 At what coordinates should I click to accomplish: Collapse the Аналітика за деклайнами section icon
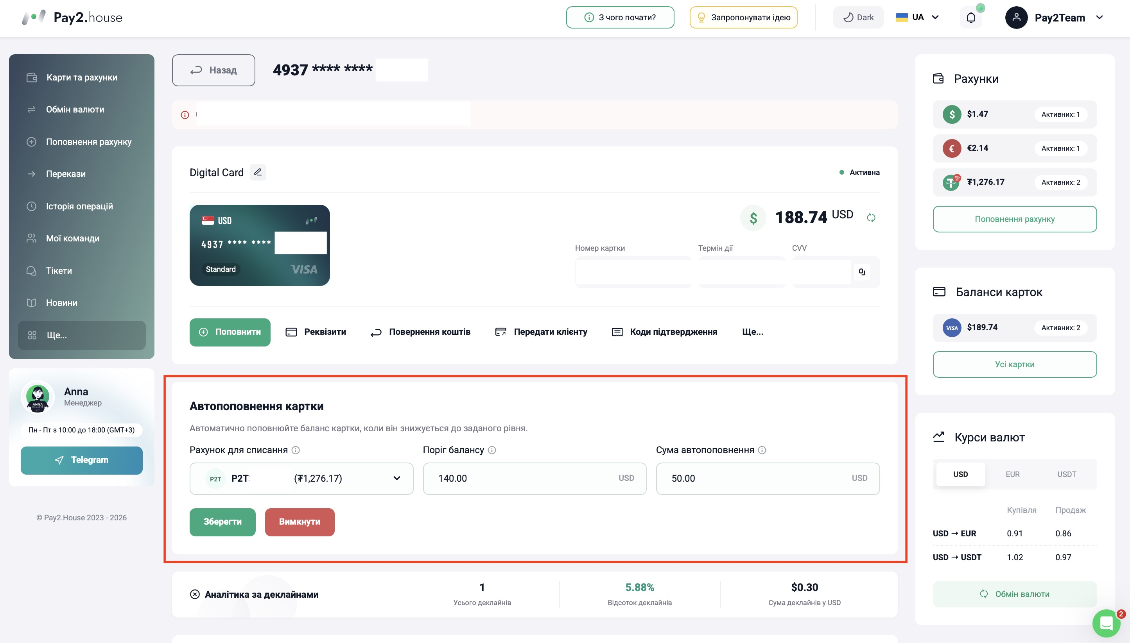194,595
